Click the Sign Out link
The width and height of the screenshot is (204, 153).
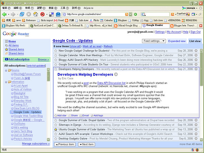click(195, 32)
